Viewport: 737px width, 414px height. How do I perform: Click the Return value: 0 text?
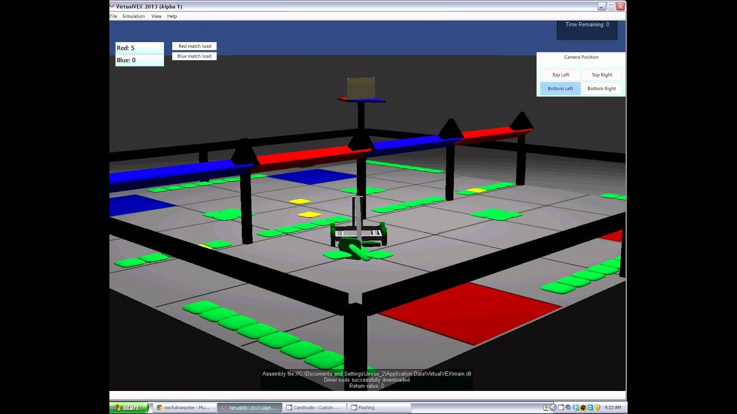pos(367,386)
